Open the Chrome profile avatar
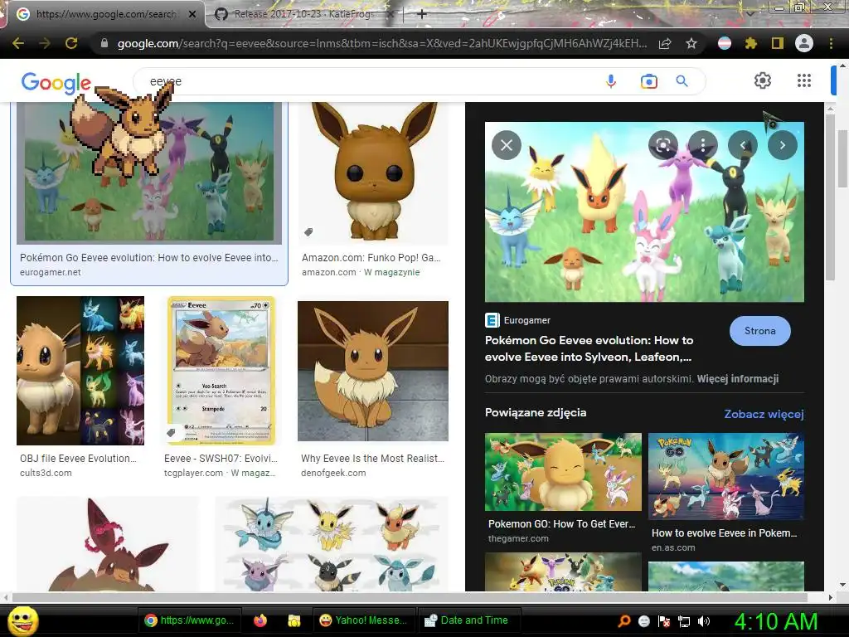 [804, 43]
